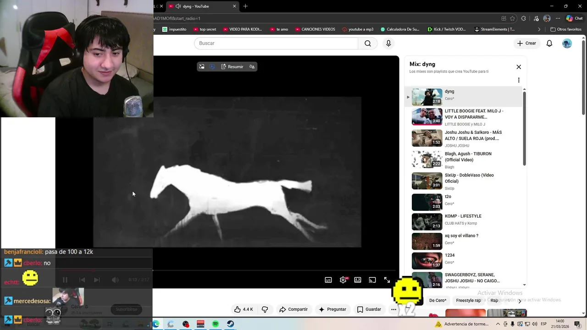Open Blagh, Agush - TIBURON video

tap(463, 159)
